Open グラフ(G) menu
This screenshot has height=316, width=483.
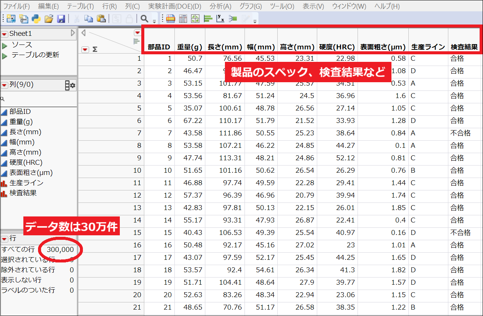tap(251, 6)
